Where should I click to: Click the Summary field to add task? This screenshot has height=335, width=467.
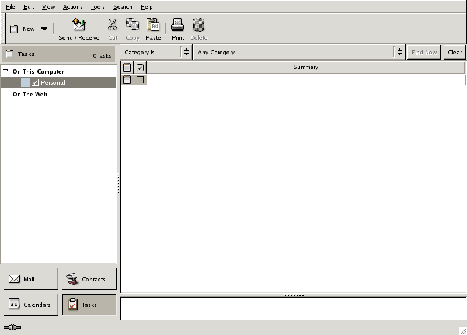[305, 80]
